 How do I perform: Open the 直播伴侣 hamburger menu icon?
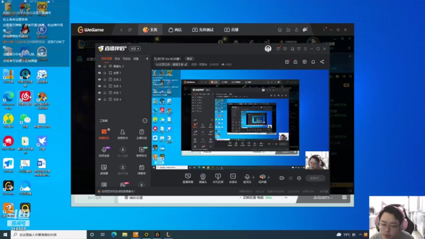click(305, 49)
